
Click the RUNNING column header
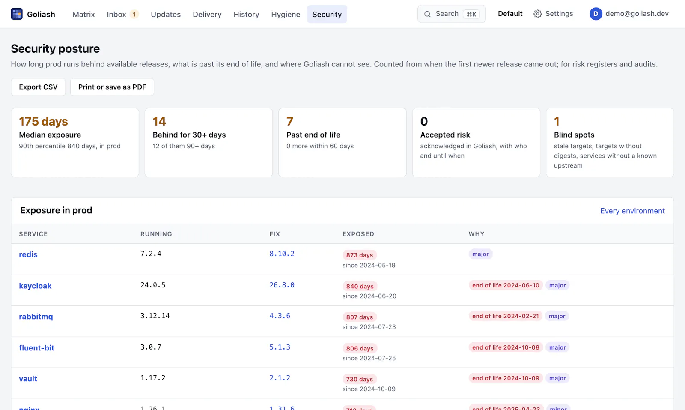click(156, 234)
